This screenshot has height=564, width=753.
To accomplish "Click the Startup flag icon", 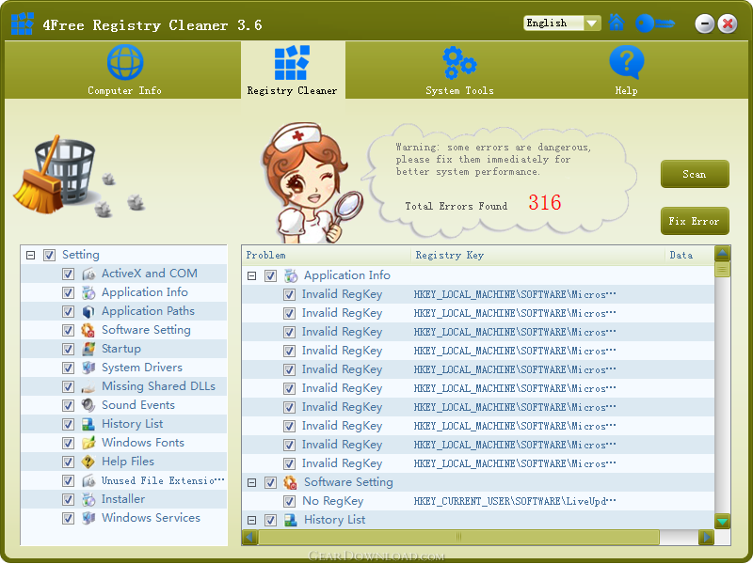I will [x=88, y=349].
